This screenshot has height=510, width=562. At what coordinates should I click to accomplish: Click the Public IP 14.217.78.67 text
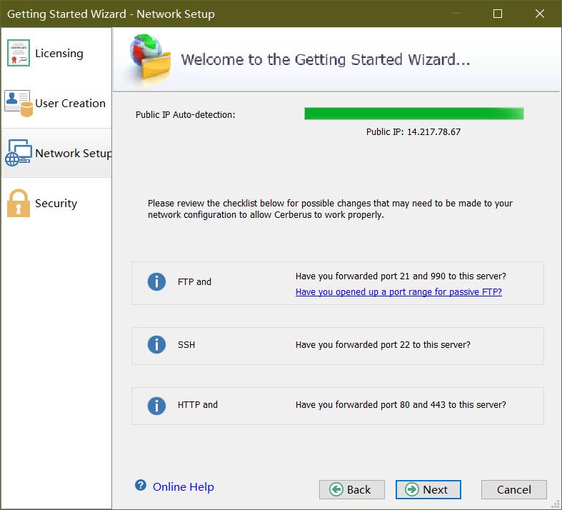click(413, 132)
